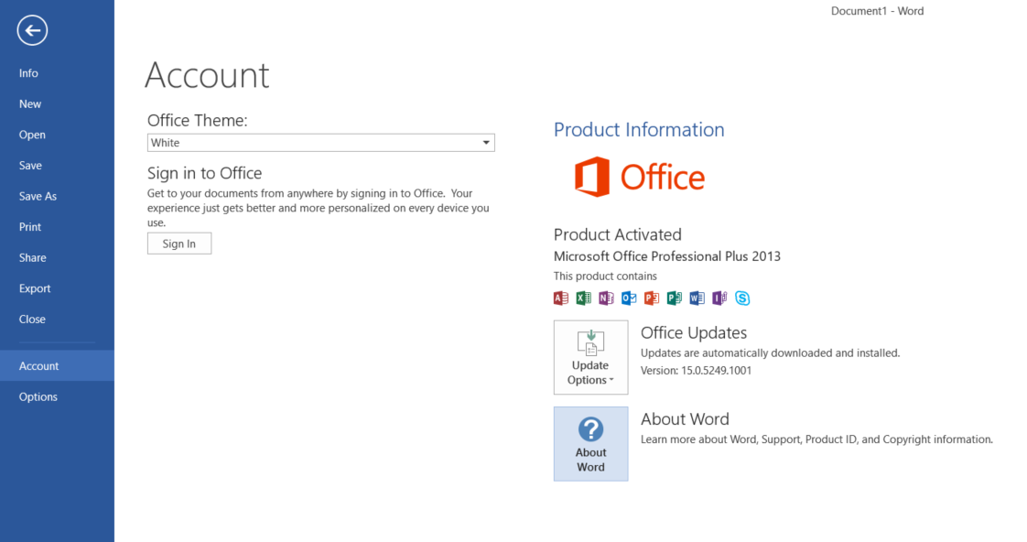Click the Access app icon
1027x542 pixels.
[x=561, y=298]
